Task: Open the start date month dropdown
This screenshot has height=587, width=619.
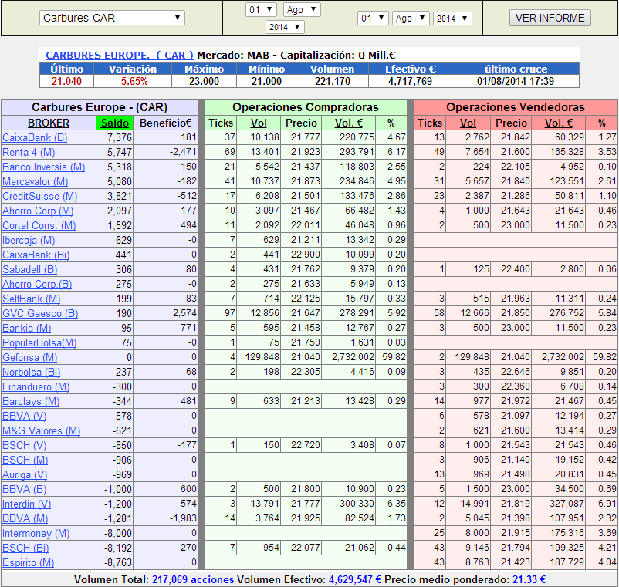Action: [x=302, y=10]
